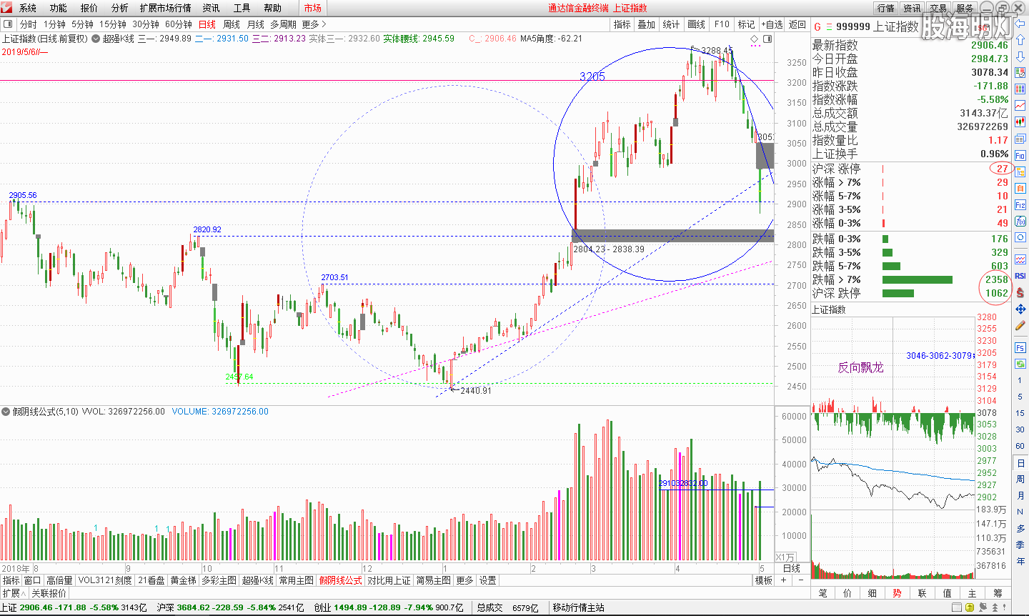Select the 势 tab below mini chart

897,593
